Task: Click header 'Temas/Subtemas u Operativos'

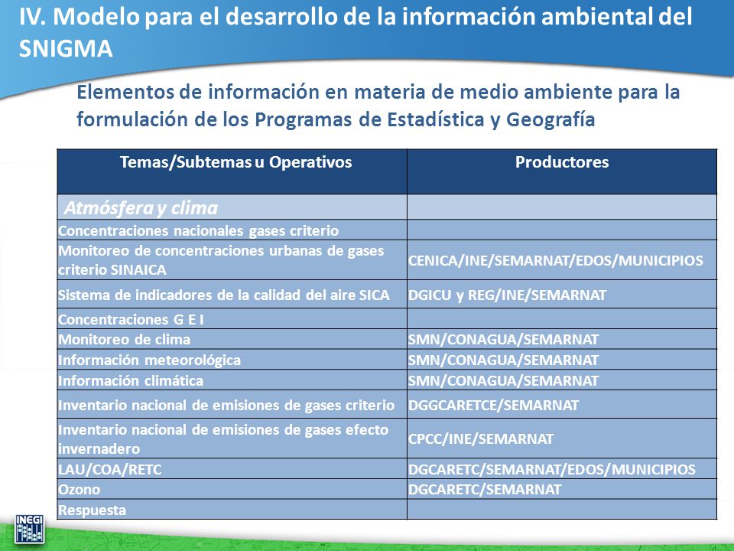Action: tap(232, 171)
